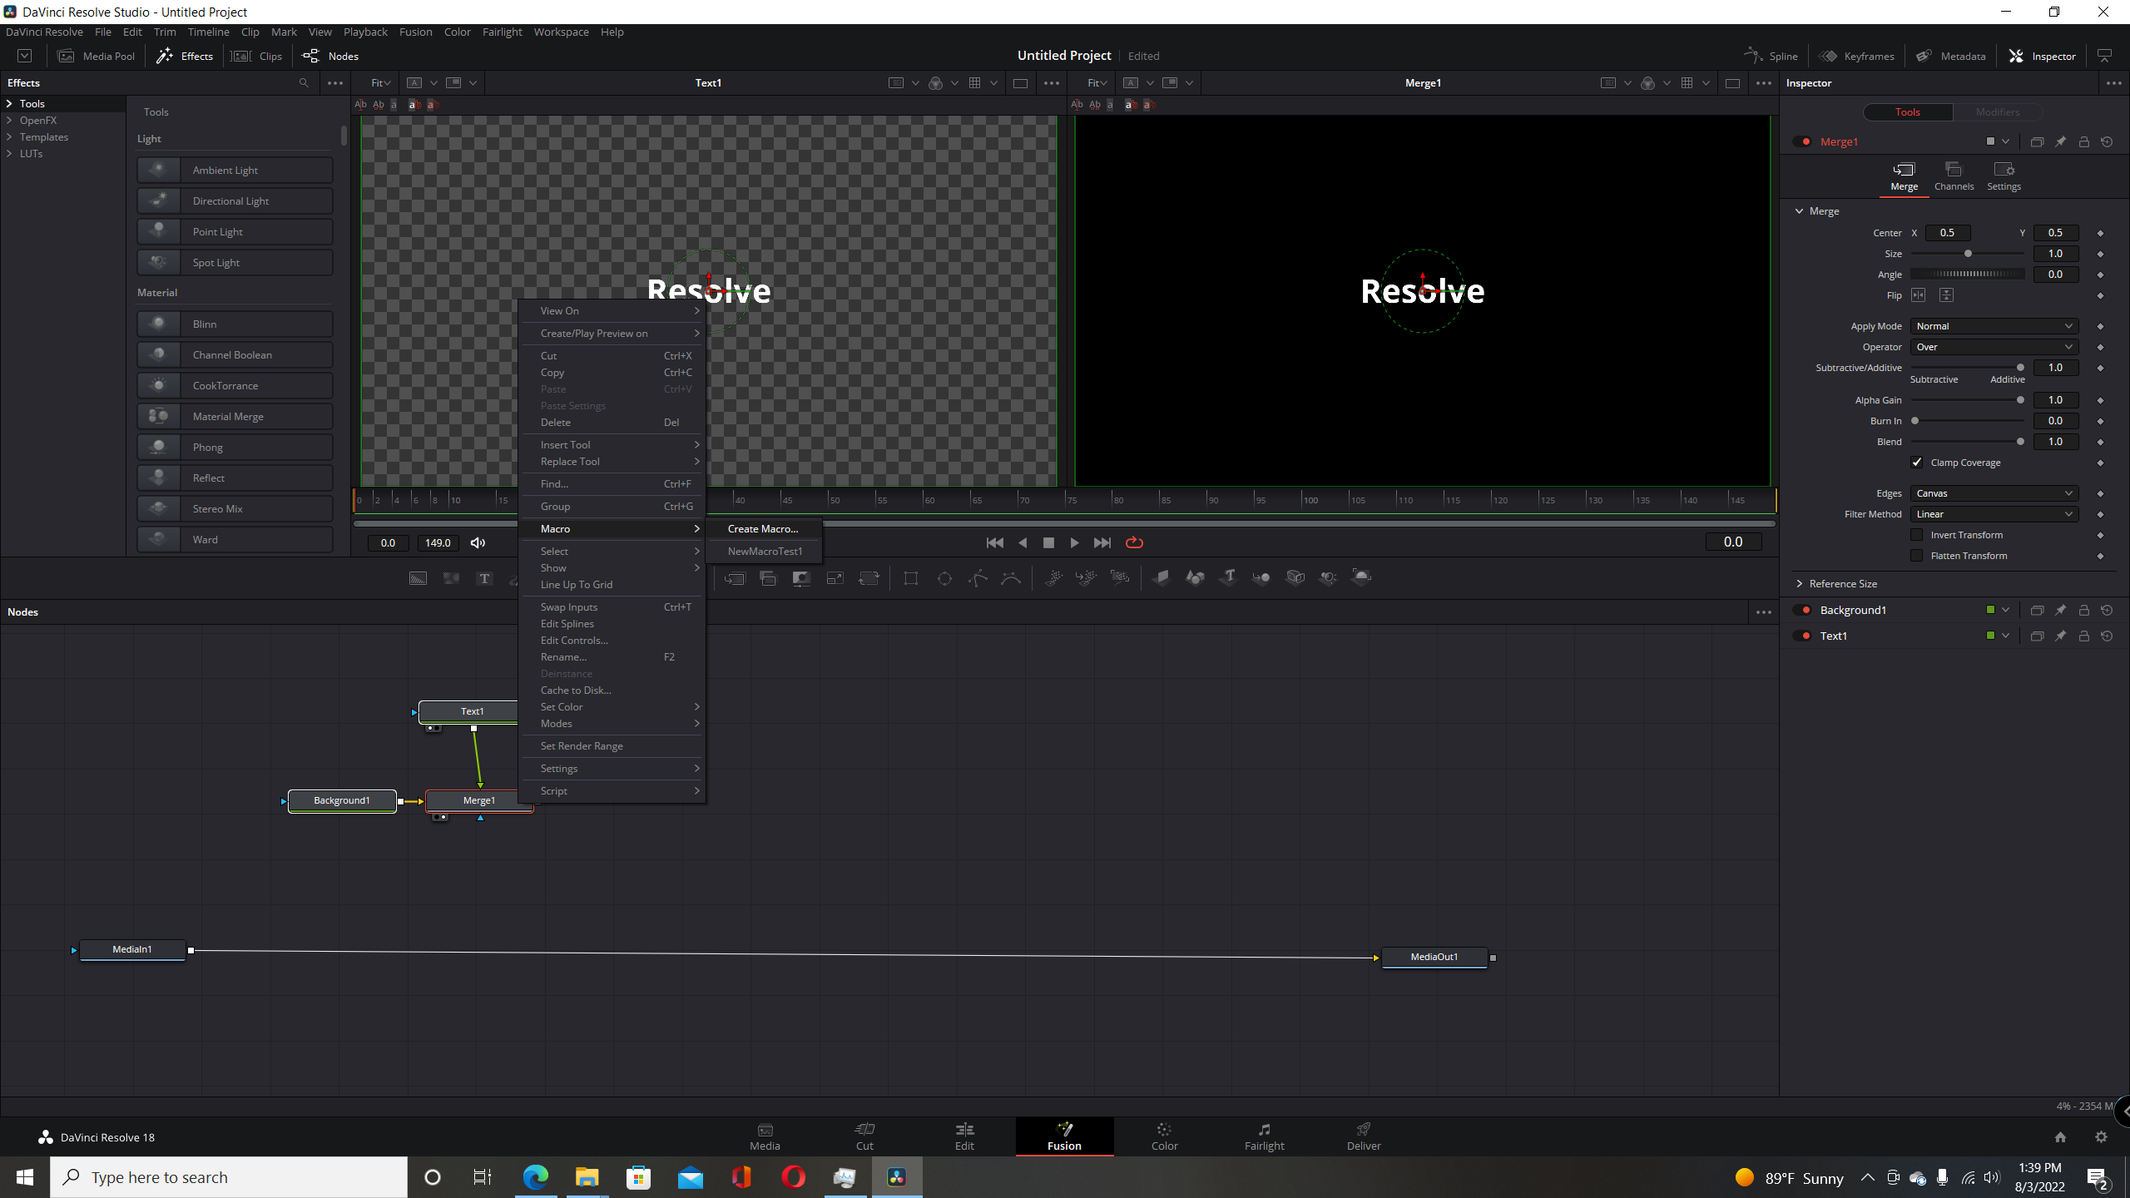Image resolution: width=2130 pixels, height=1198 pixels.
Task: Select NewMacroTest1 from Macro submenu
Action: (x=765, y=552)
